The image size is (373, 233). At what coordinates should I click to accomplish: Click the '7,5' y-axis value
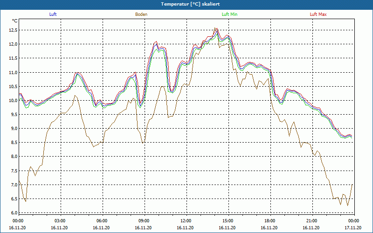coord(14,171)
